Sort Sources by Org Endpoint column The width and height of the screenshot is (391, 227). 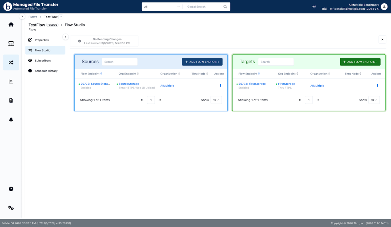[x=128, y=74]
